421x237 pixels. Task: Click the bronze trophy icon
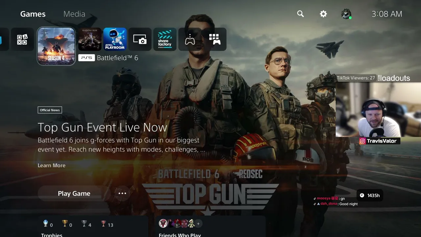(x=103, y=224)
